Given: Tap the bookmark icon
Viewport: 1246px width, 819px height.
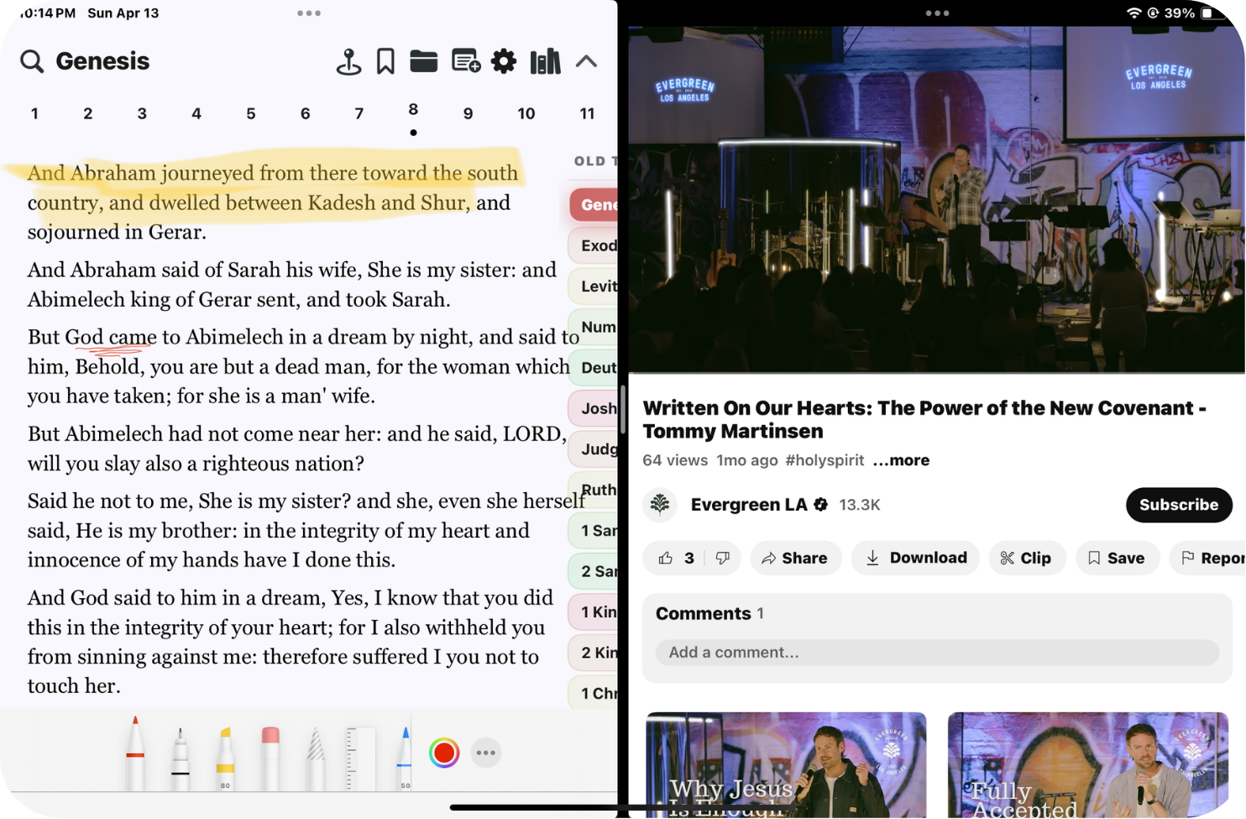Looking at the screenshot, I should [x=385, y=61].
